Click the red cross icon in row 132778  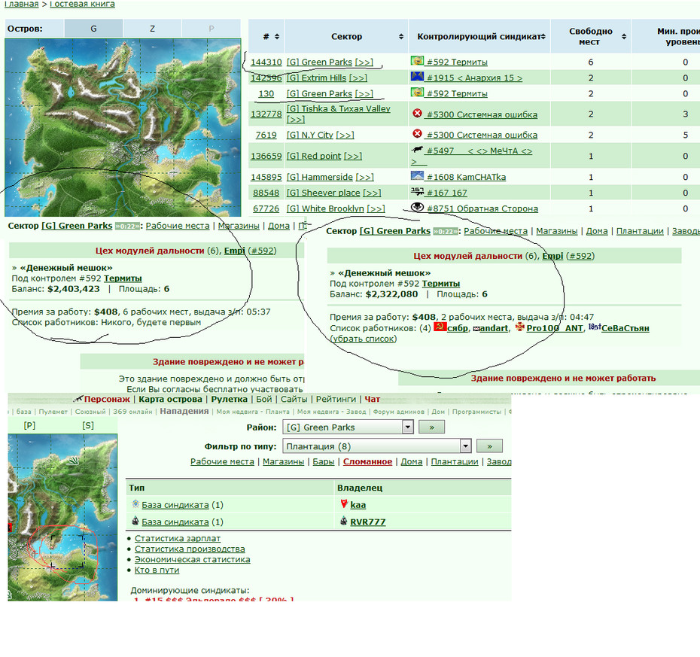(417, 114)
